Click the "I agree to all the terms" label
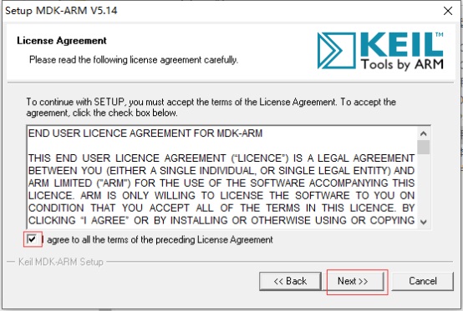 pyautogui.click(x=157, y=240)
